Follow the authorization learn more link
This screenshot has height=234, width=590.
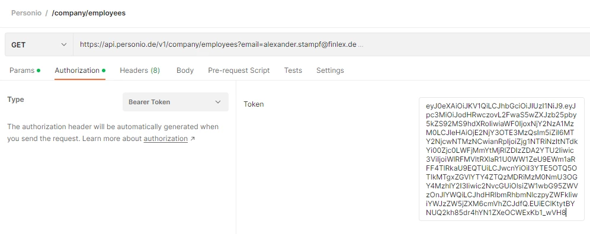coord(165,139)
